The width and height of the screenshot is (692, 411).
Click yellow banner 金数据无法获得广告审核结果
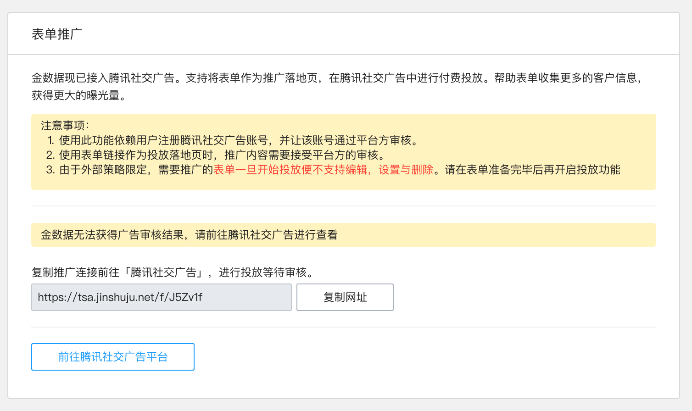coord(112,235)
